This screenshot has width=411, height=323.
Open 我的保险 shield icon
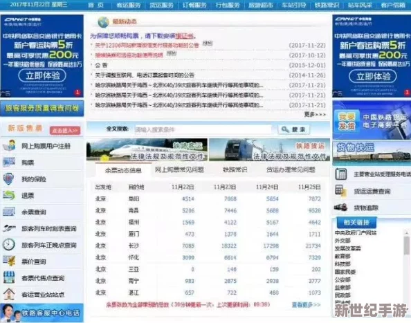click(8, 179)
